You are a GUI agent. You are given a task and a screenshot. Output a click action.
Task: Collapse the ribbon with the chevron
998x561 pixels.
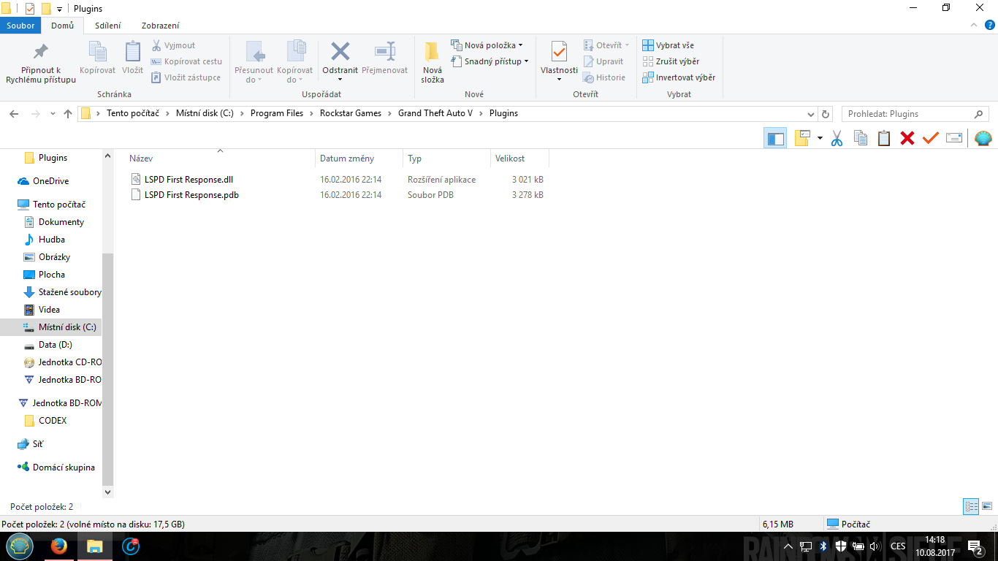click(x=975, y=26)
